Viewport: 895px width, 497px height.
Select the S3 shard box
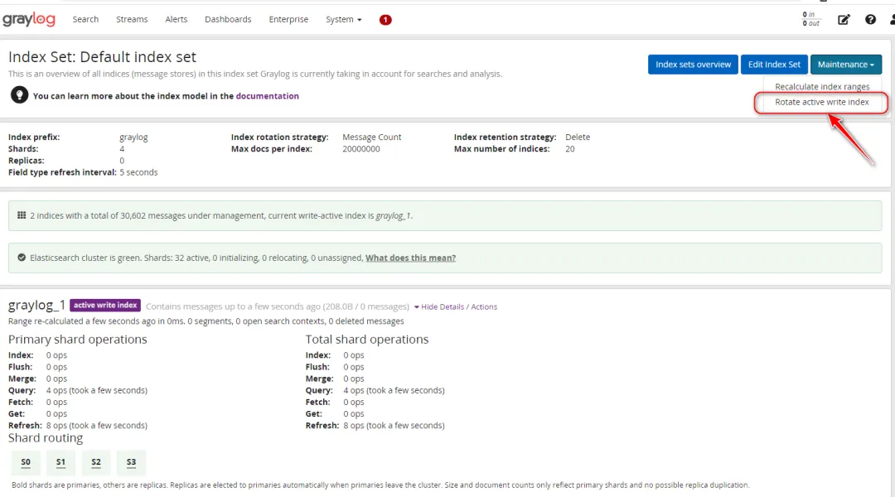(x=131, y=462)
